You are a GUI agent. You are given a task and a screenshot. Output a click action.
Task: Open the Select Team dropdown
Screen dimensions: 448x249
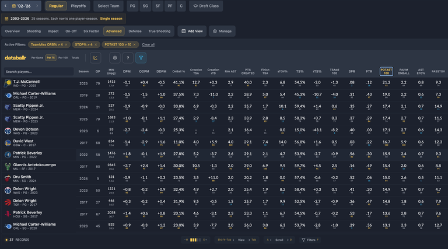(108, 6)
